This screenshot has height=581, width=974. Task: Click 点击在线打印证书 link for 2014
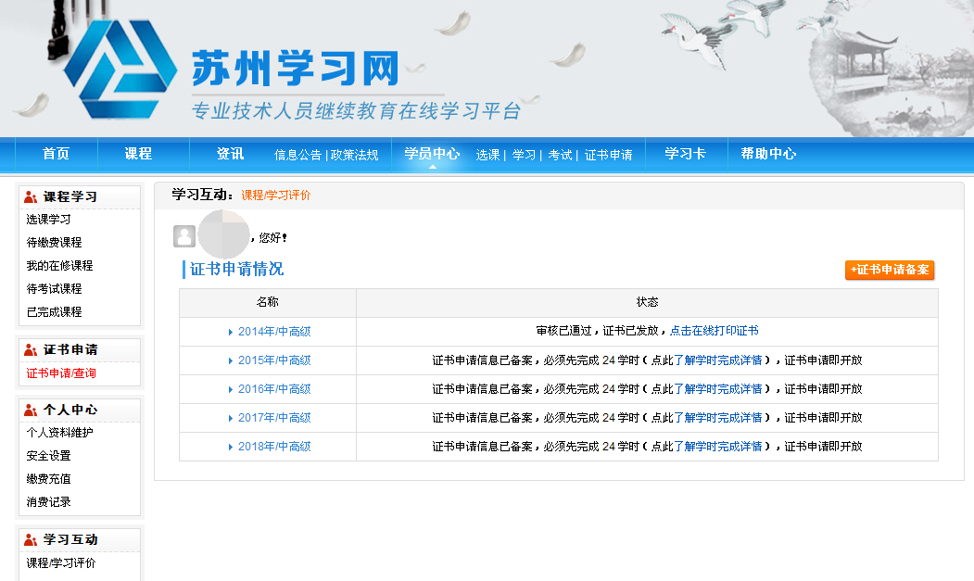pyautogui.click(x=714, y=331)
